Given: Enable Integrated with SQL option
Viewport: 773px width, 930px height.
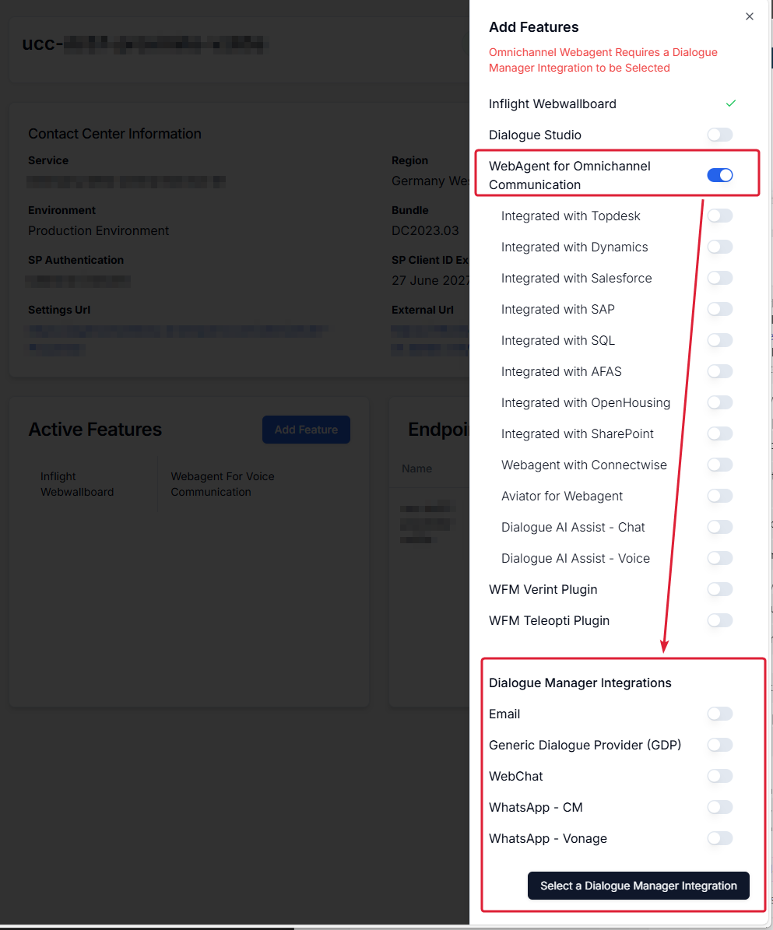Looking at the screenshot, I should 719,340.
